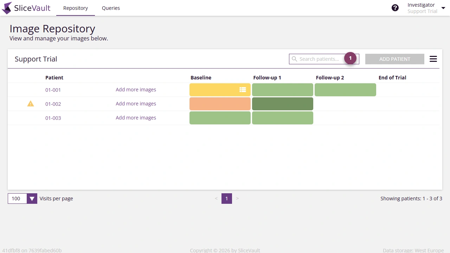Viewport: 450px width, 253px height.
Task: Click Add more images for patient 01-003
Action: coord(136,117)
